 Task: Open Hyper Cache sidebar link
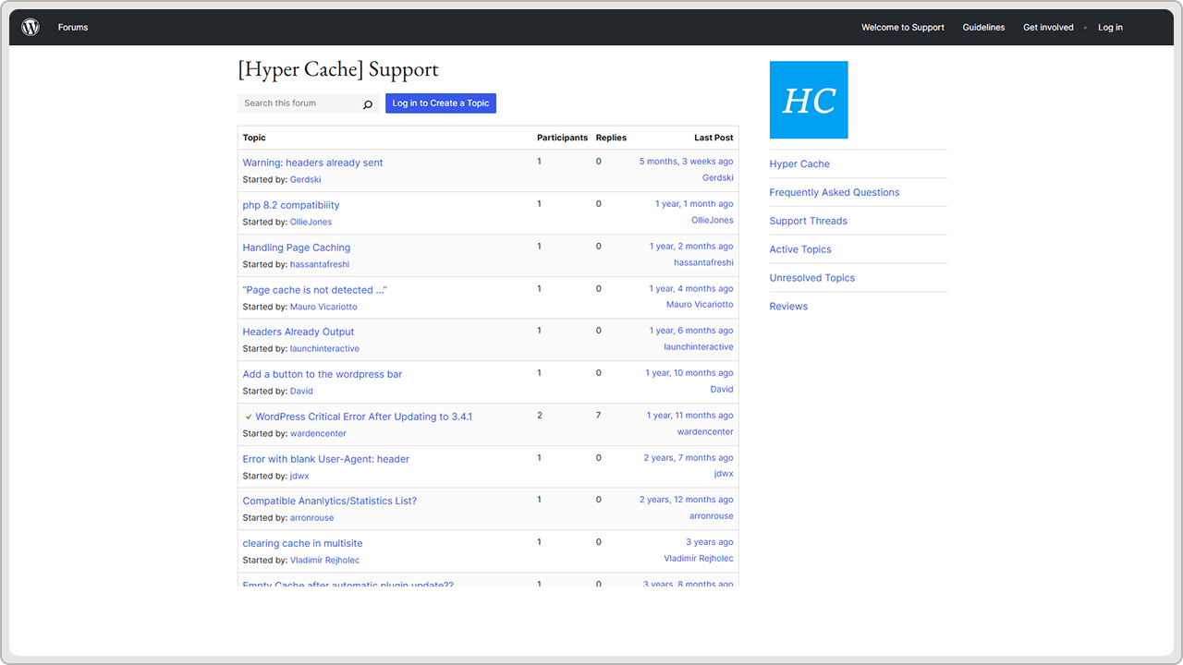point(799,164)
